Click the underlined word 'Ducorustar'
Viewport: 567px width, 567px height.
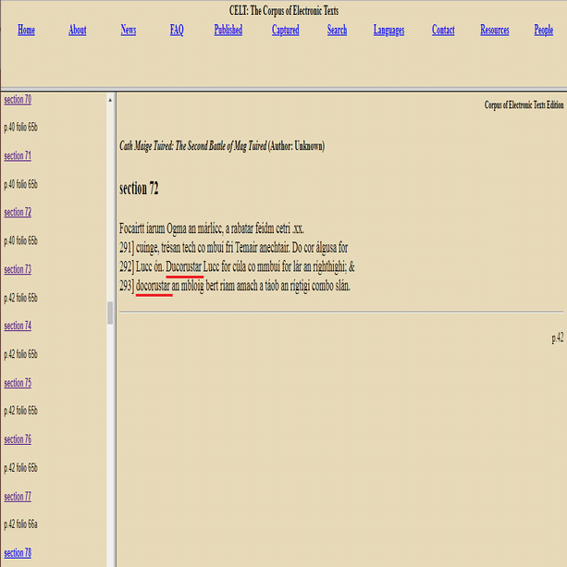click(x=184, y=267)
